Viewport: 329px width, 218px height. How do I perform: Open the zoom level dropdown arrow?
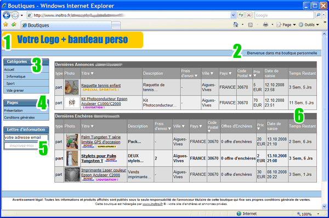click(318, 214)
